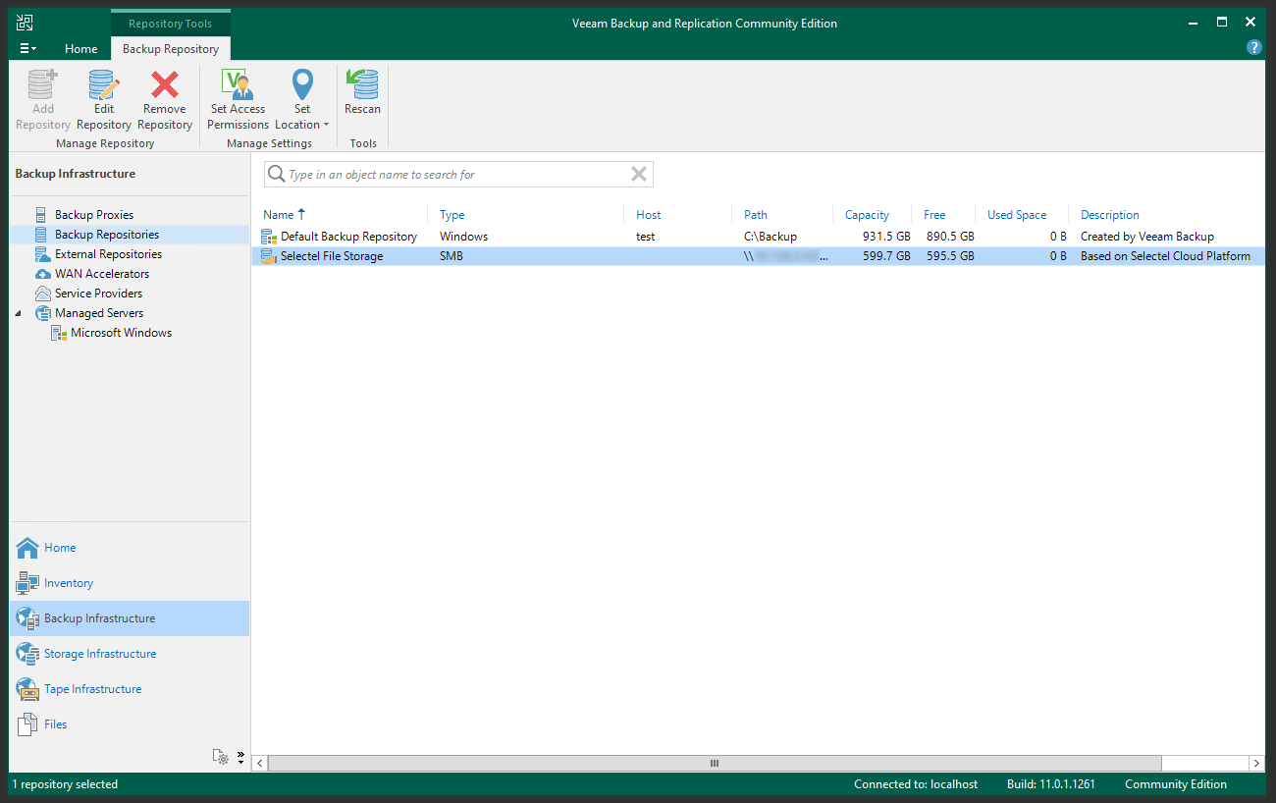The image size is (1276, 803).
Task: Click the Backup Infrastructure navigation icon
Action: click(27, 618)
